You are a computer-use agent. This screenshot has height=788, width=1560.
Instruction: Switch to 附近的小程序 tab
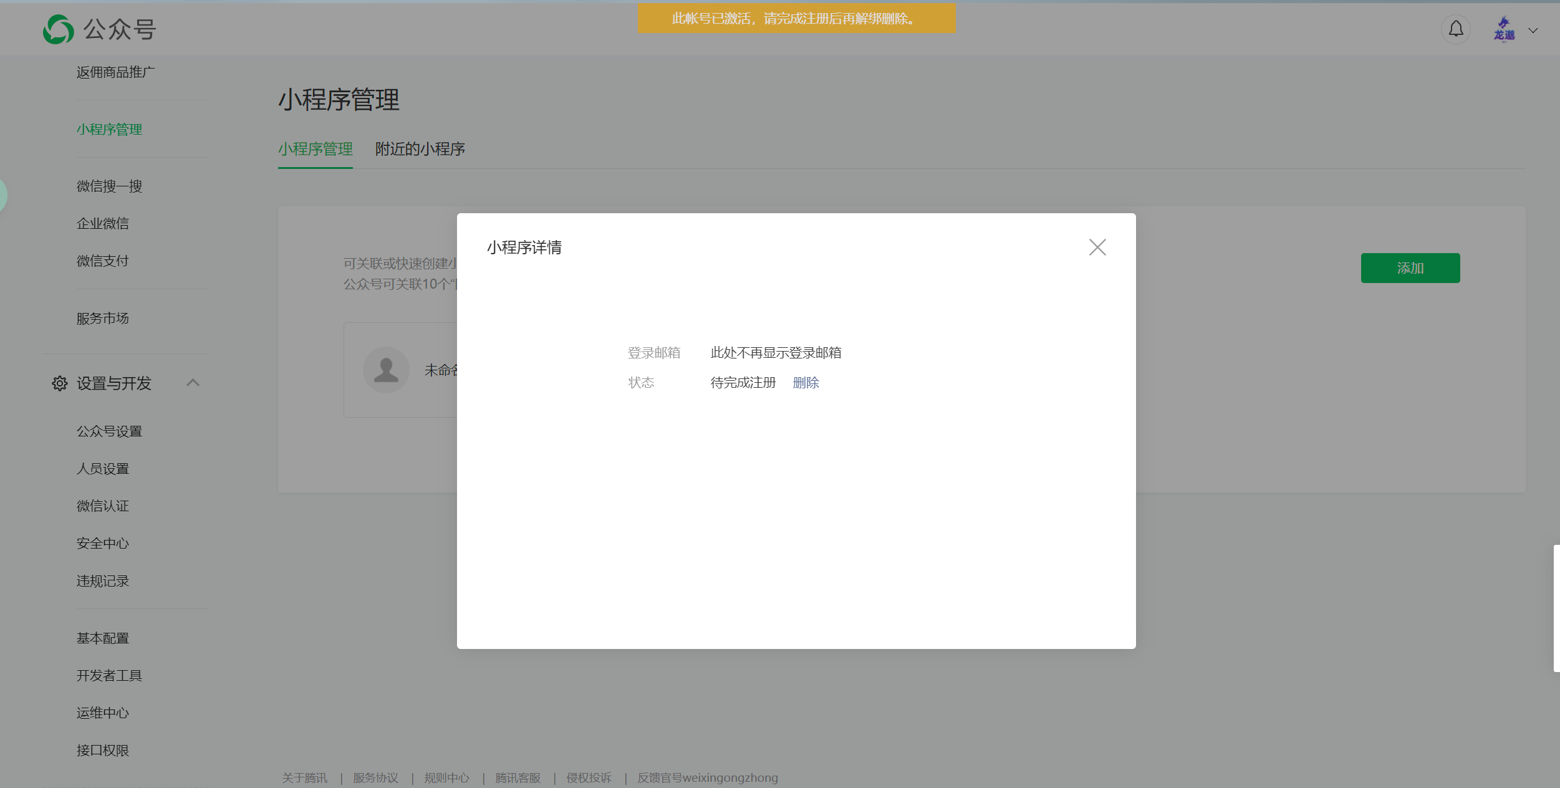point(420,149)
